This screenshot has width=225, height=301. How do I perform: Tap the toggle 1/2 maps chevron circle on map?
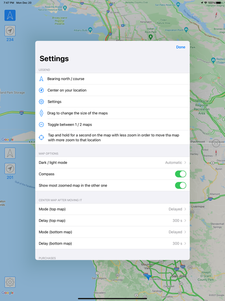[x=216, y=143]
